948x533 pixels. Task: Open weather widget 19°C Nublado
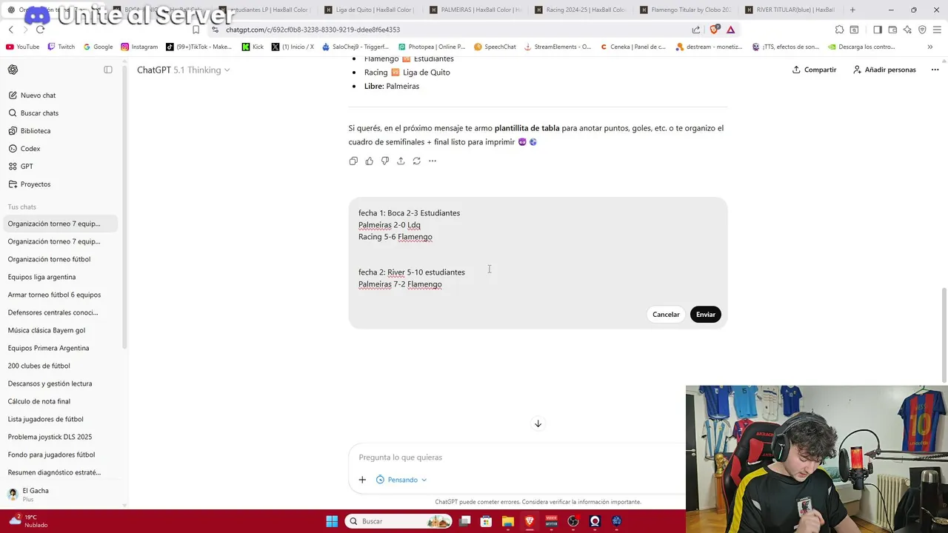pos(27,521)
